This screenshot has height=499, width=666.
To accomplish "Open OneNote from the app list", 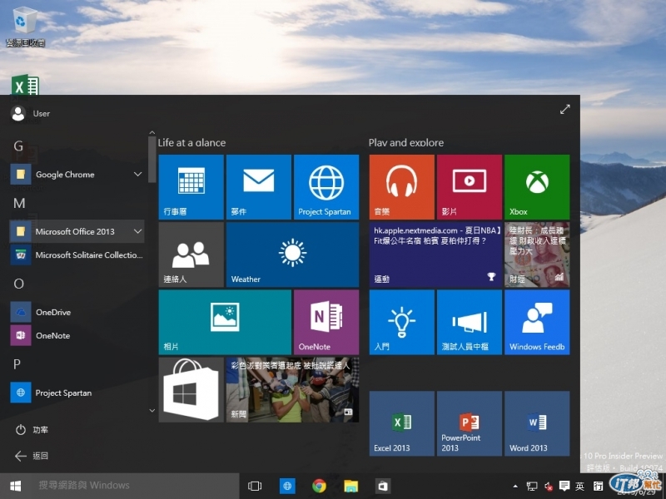I will tap(77, 335).
